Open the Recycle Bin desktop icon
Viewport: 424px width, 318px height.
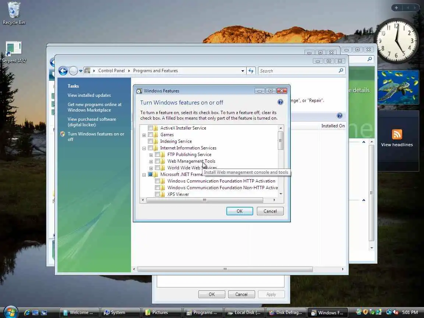pyautogui.click(x=14, y=13)
